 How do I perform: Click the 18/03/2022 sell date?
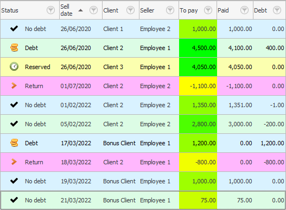tap(75, 162)
